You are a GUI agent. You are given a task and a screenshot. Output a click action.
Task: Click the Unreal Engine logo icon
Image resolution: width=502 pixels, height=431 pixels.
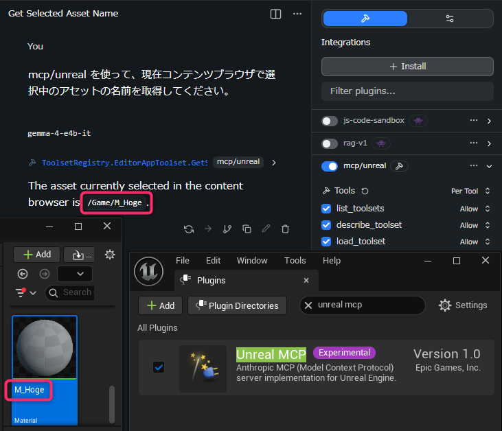[149, 272]
